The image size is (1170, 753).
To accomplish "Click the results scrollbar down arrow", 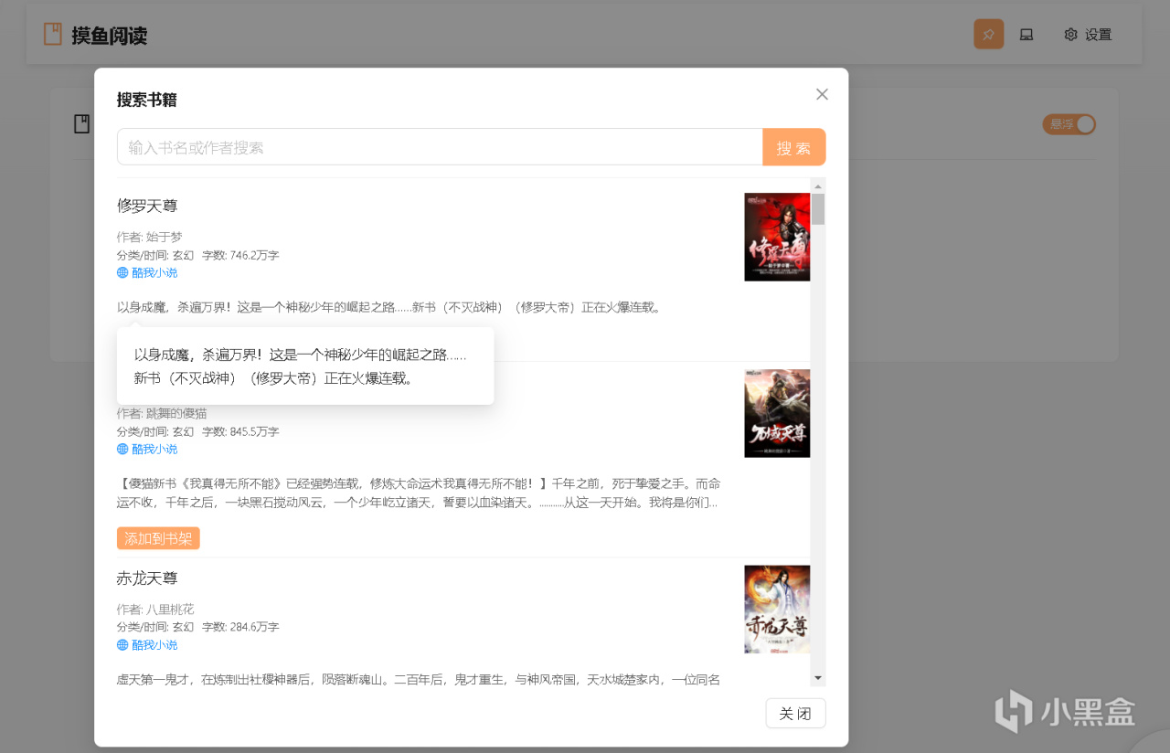I will (x=818, y=678).
